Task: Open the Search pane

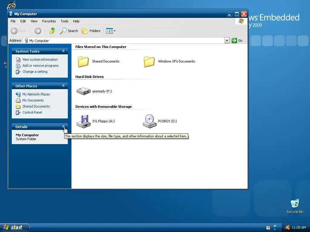Action: tap(69, 31)
